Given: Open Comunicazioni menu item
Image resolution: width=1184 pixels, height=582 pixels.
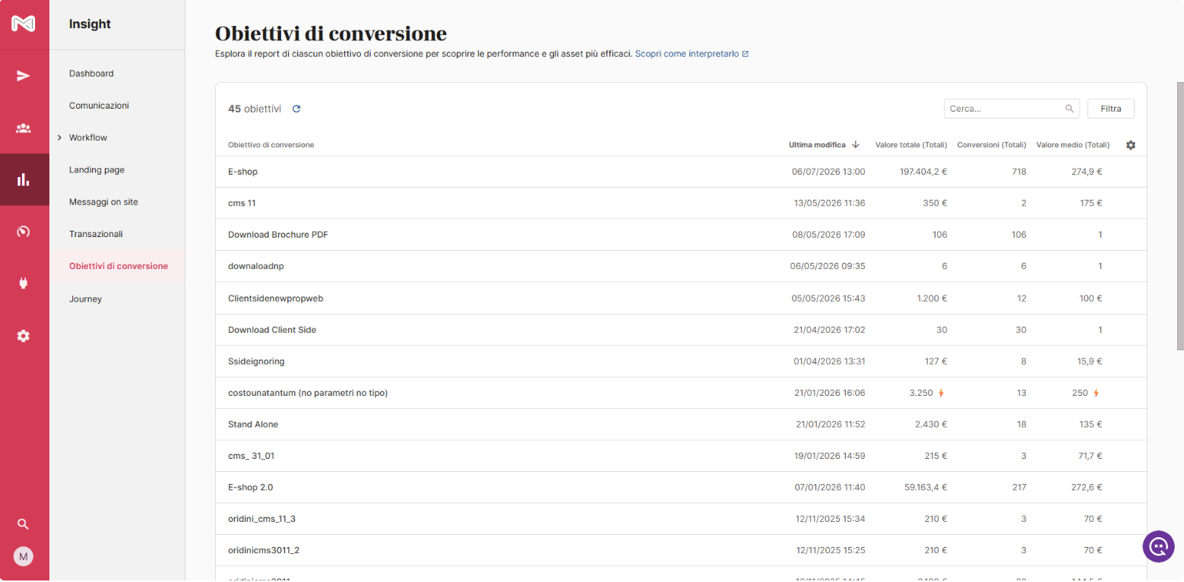Looking at the screenshot, I should point(99,106).
